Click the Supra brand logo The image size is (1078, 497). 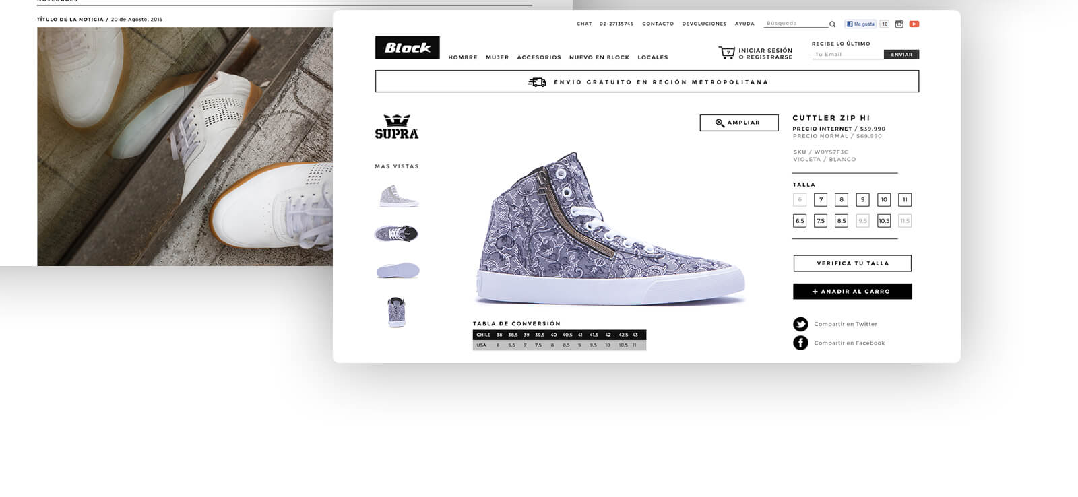[x=397, y=127]
